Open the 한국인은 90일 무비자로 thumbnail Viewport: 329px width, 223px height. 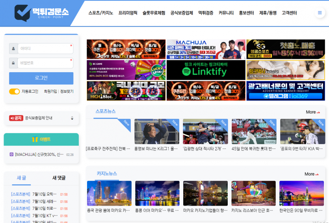coord(301,193)
